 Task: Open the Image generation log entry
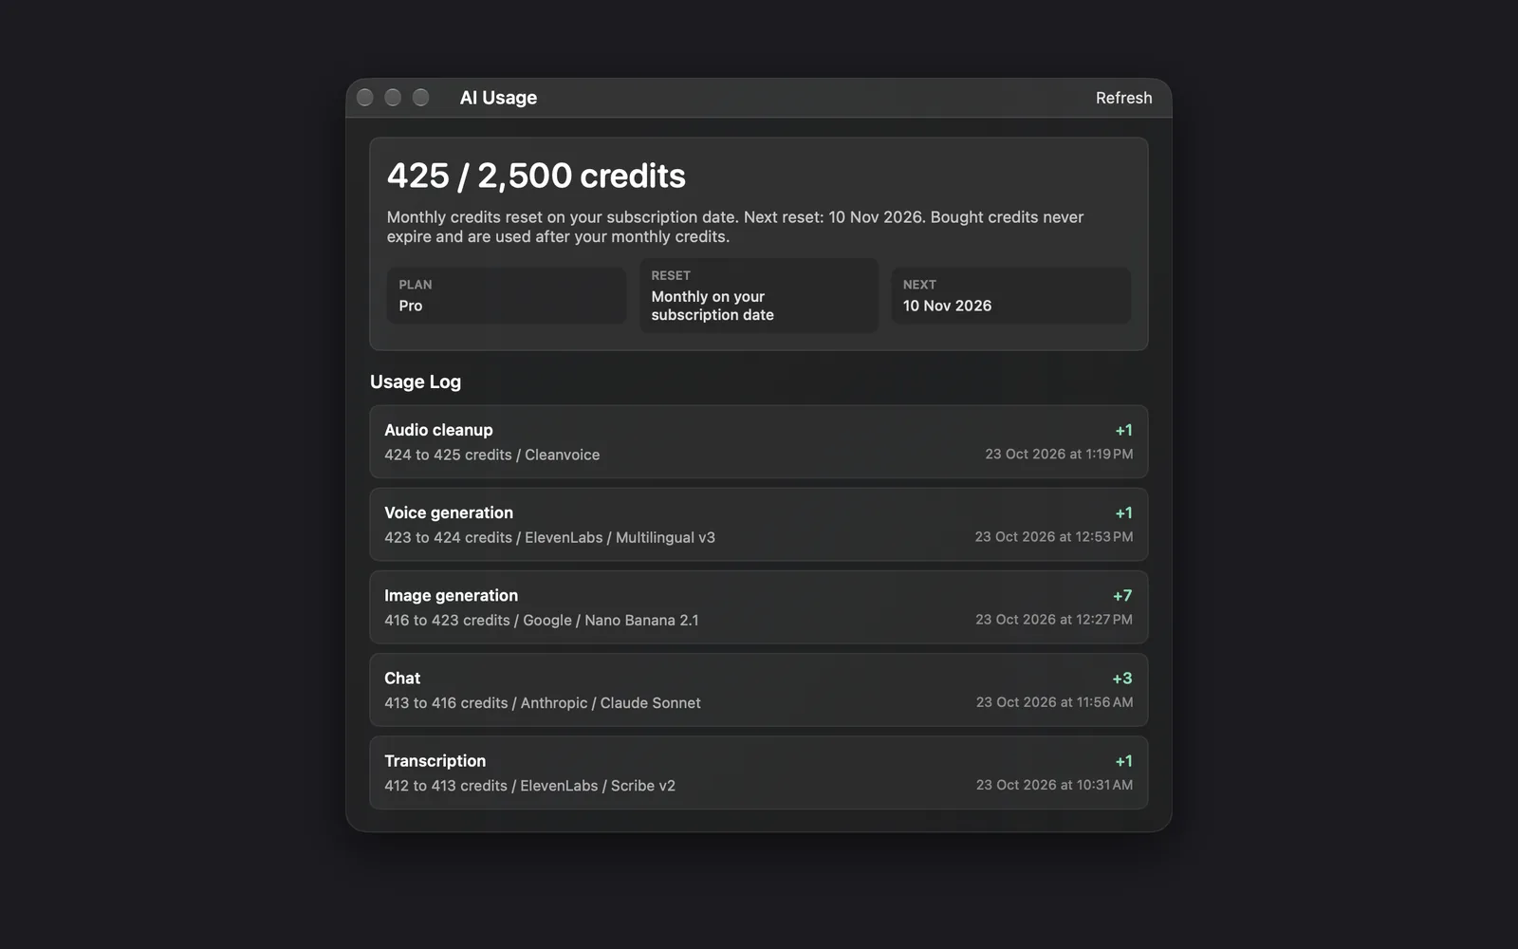759,607
